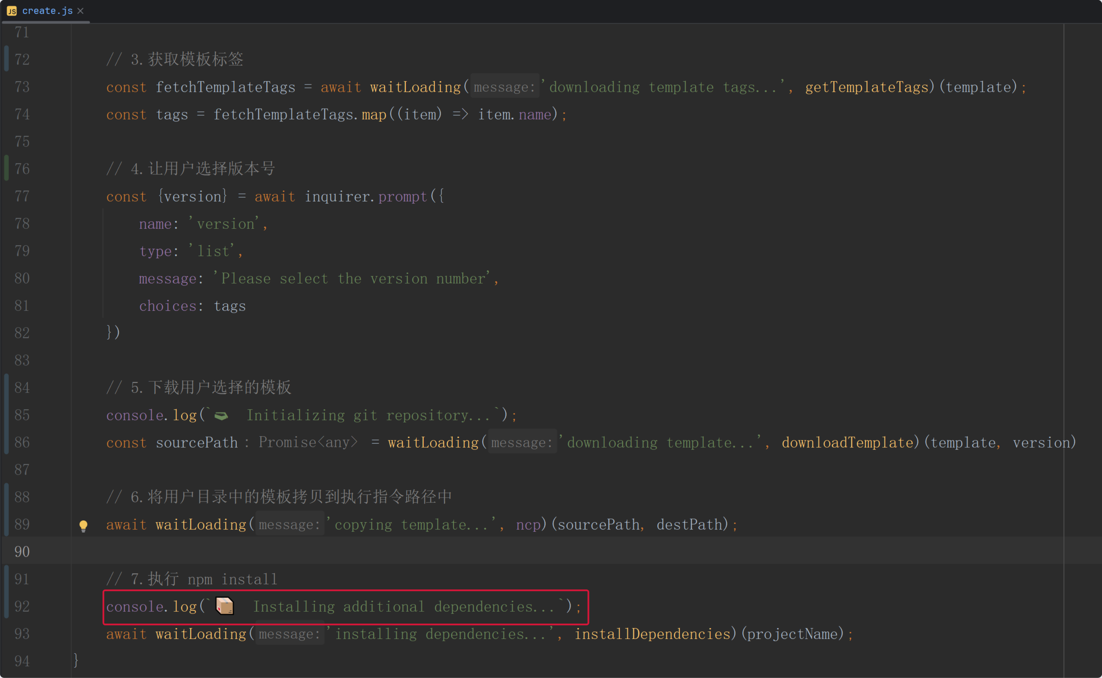The image size is (1102, 678).
Task: Click the installDependencies function reference
Action: click(653, 634)
